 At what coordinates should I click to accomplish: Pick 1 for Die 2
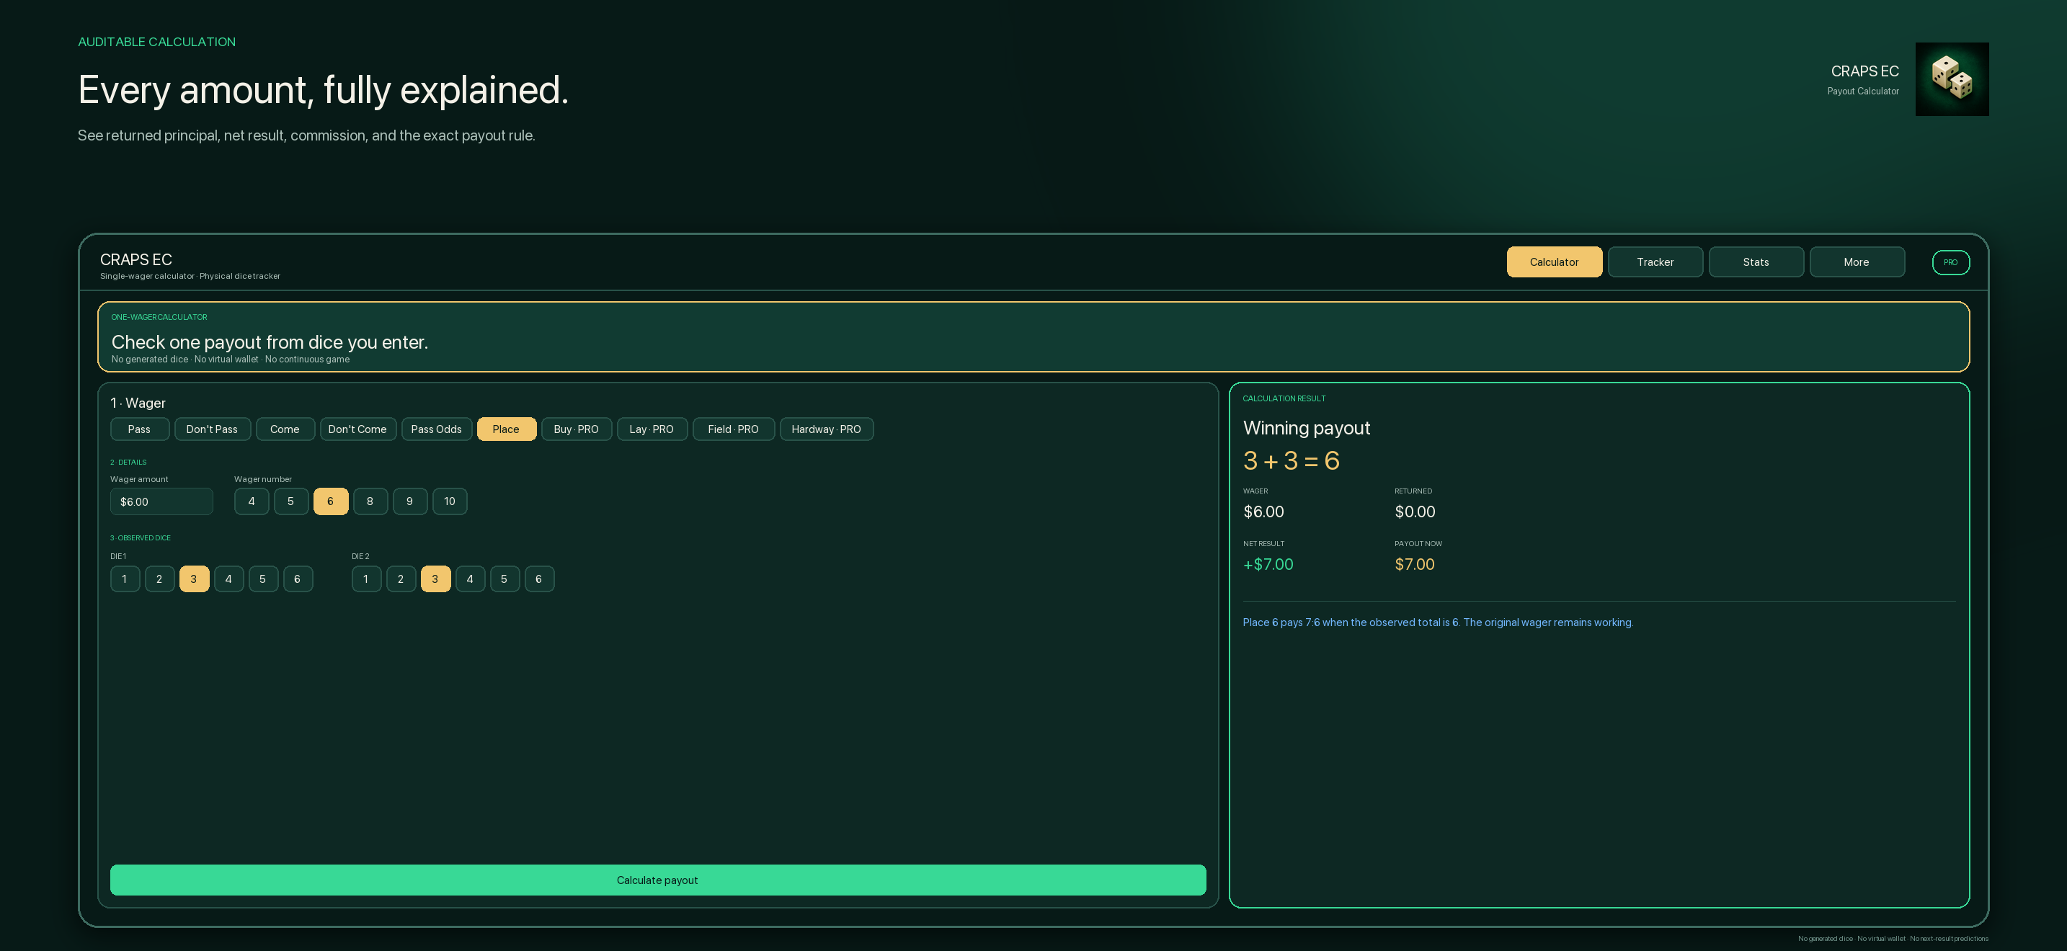pyautogui.click(x=367, y=579)
